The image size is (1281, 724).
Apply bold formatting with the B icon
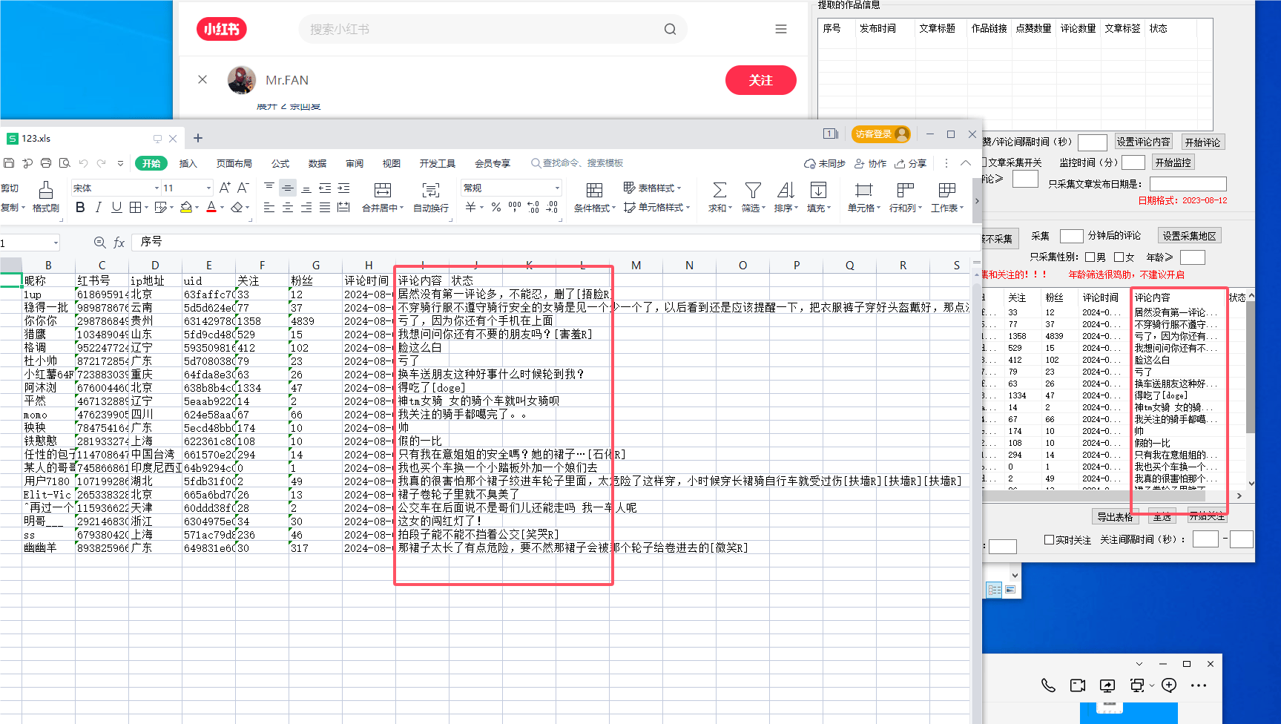click(x=80, y=208)
